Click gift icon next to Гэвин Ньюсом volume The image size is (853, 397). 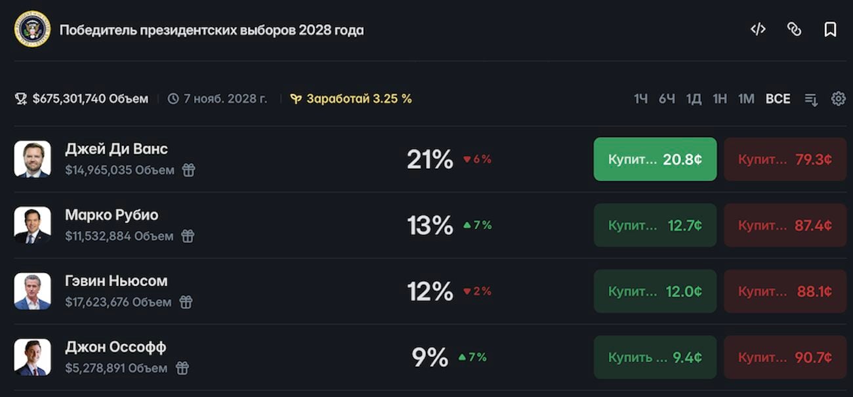coord(186,303)
